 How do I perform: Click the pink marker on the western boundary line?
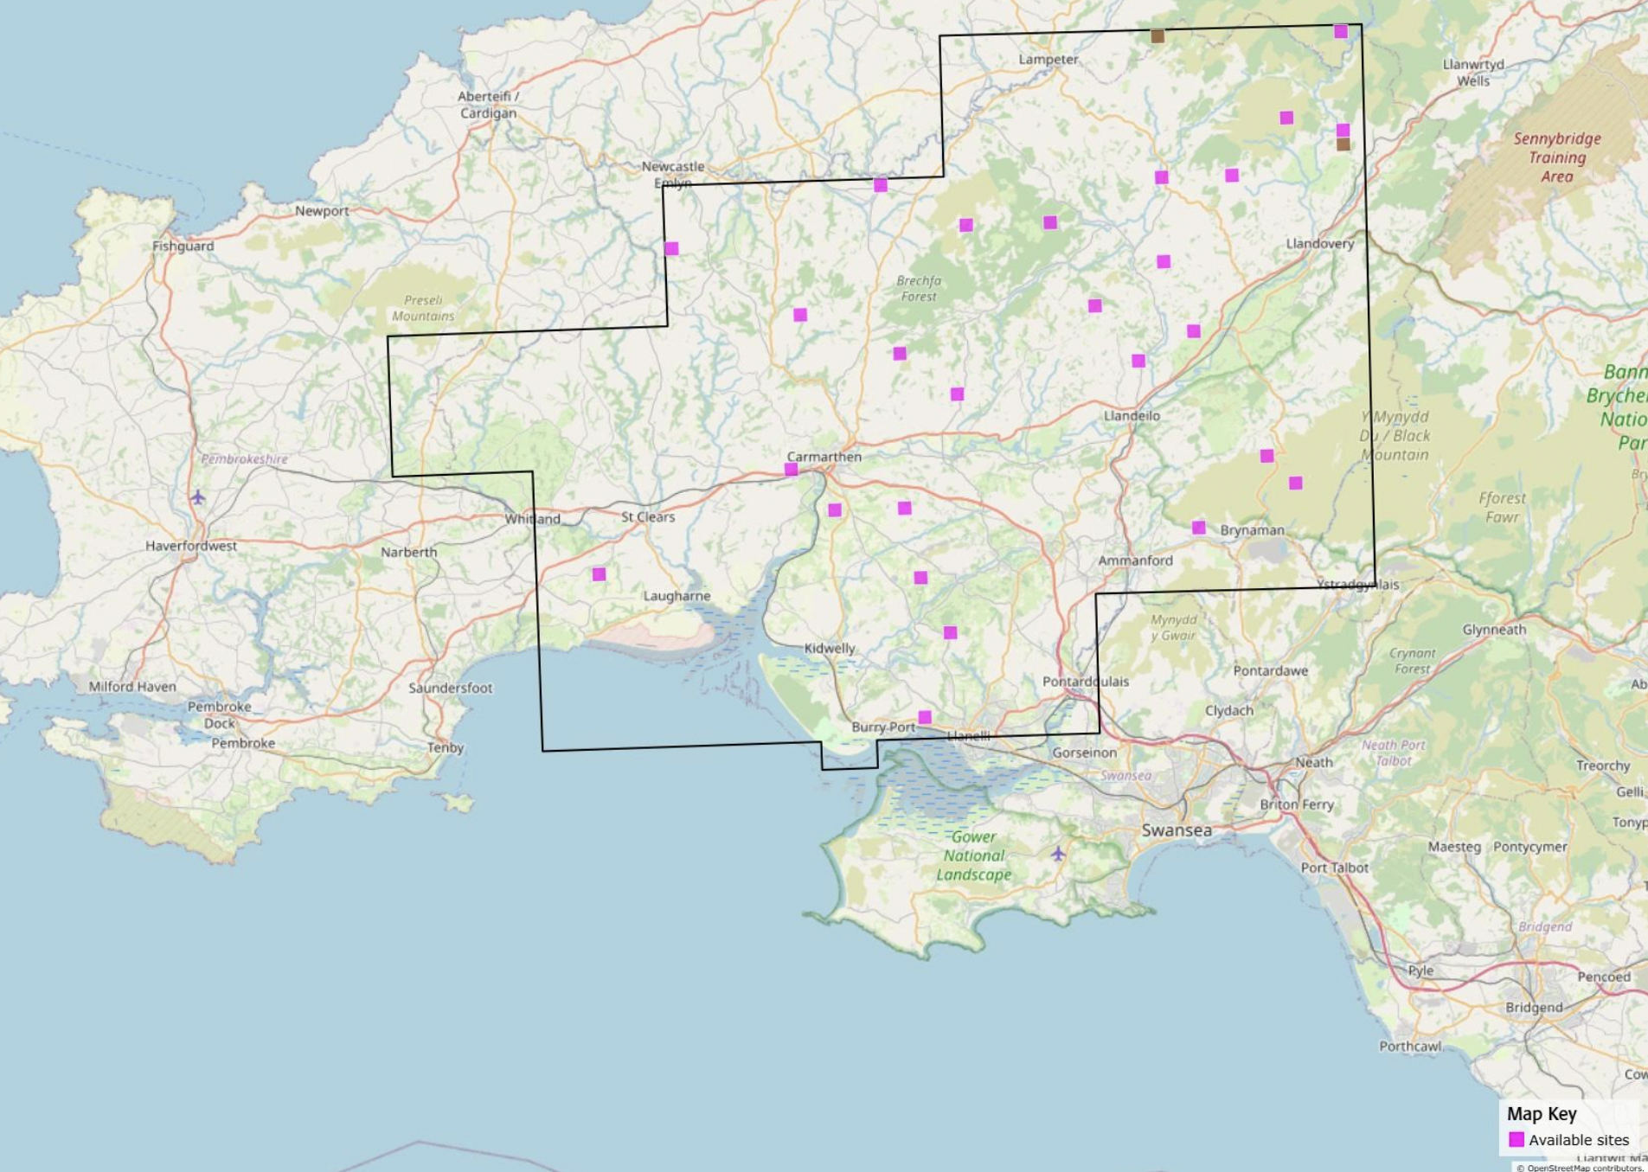671,249
